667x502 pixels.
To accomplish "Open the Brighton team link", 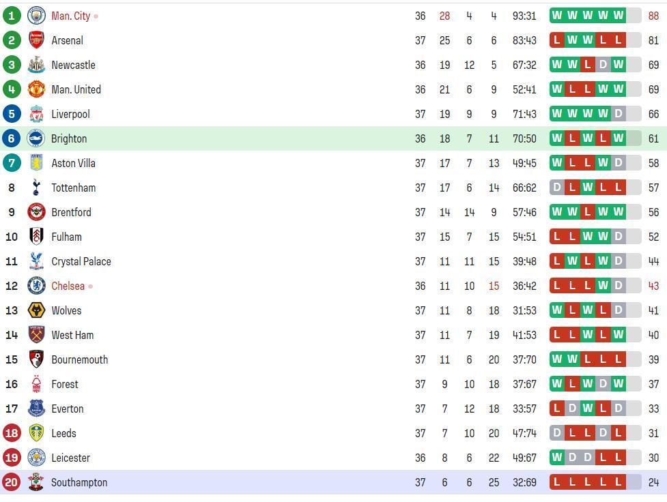I will pyautogui.click(x=69, y=138).
